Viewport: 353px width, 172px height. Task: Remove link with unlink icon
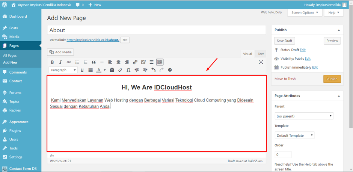pyautogui.click(x=143, y=62)
